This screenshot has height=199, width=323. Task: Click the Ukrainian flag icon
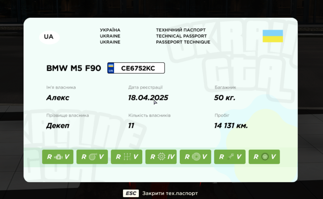click(273, 36)
